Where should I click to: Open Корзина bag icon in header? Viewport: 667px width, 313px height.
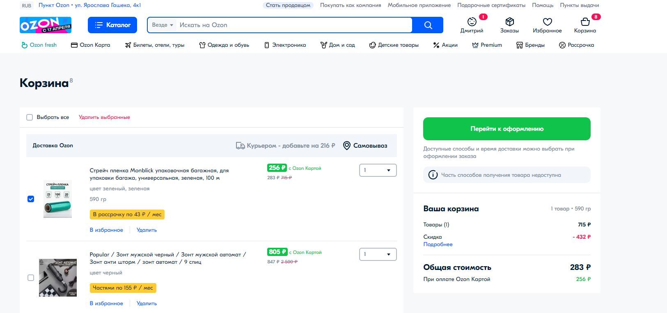point(585,22)
